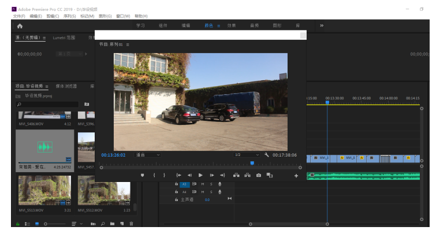The height and width of the screenshot is (234, 436).
Task: Click the Project panel search field
Action: point(47,105)
